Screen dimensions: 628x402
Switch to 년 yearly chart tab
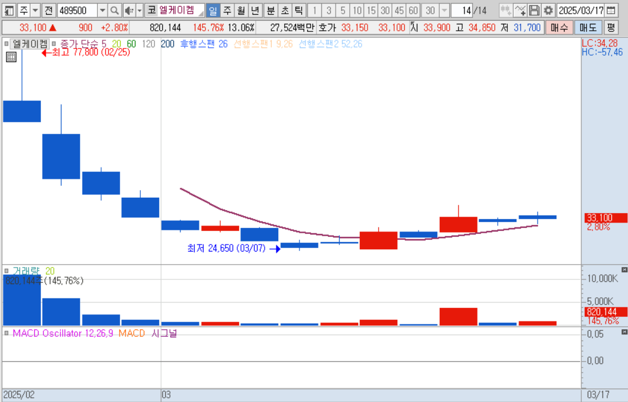(x=255, y=11)
